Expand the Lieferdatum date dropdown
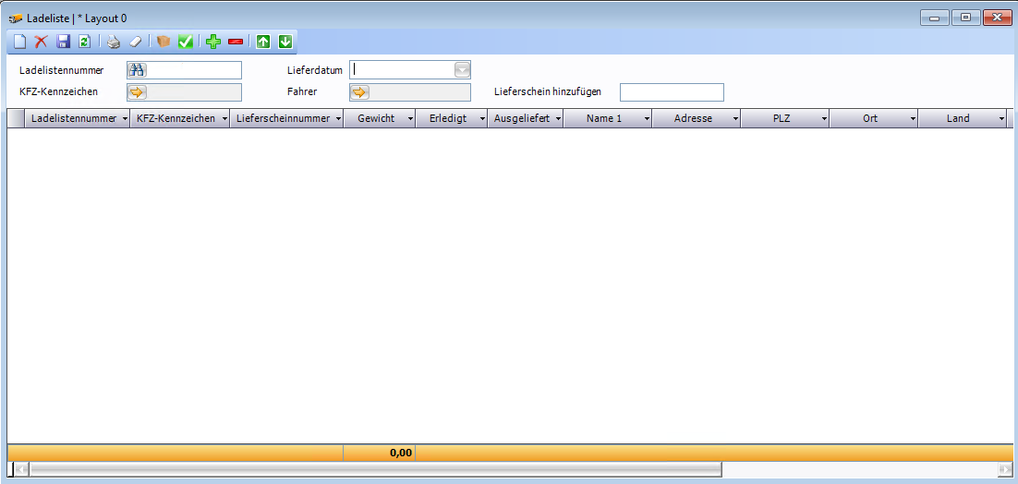Image resolution: width=1018 pixels, height=484 pixels. 462,70
